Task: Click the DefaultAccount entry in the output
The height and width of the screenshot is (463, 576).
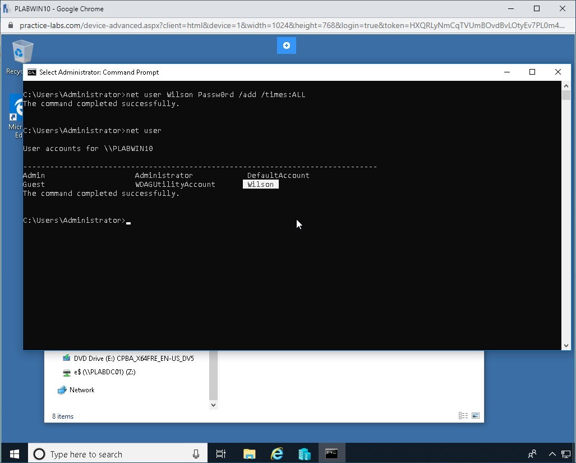Action: click(278, 176)
